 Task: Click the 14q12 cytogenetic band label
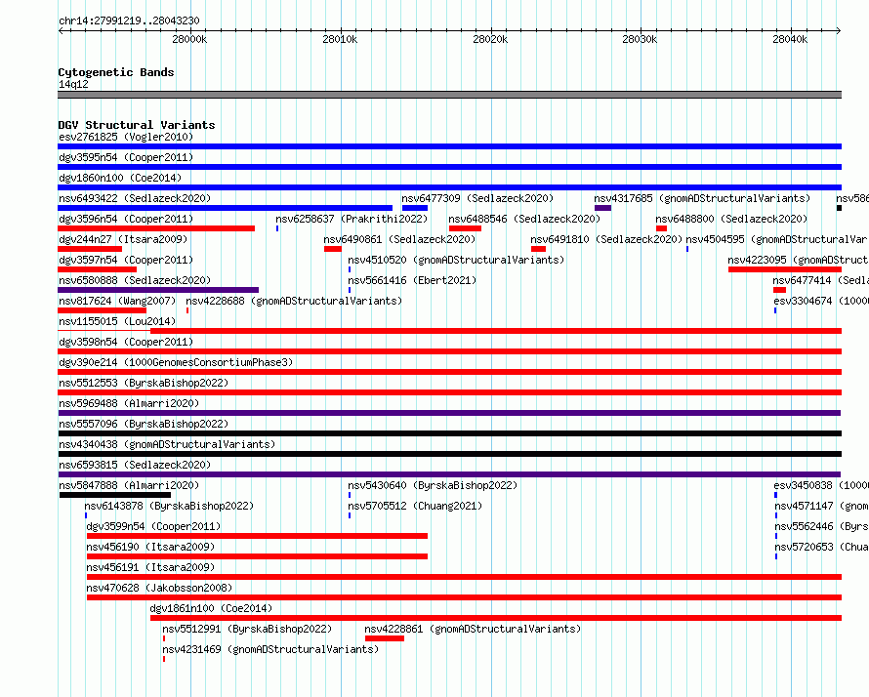(x=73, y=84)
